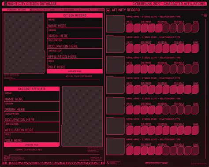Click the Night City database logo icon
The width and height of the screenshot is (209, 167).
click(5, 4)
